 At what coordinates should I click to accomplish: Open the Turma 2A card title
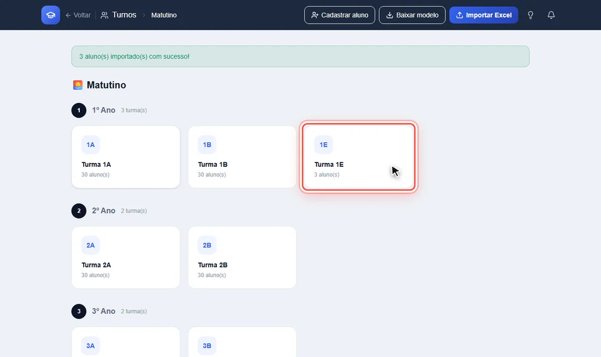tap(96, 265)
